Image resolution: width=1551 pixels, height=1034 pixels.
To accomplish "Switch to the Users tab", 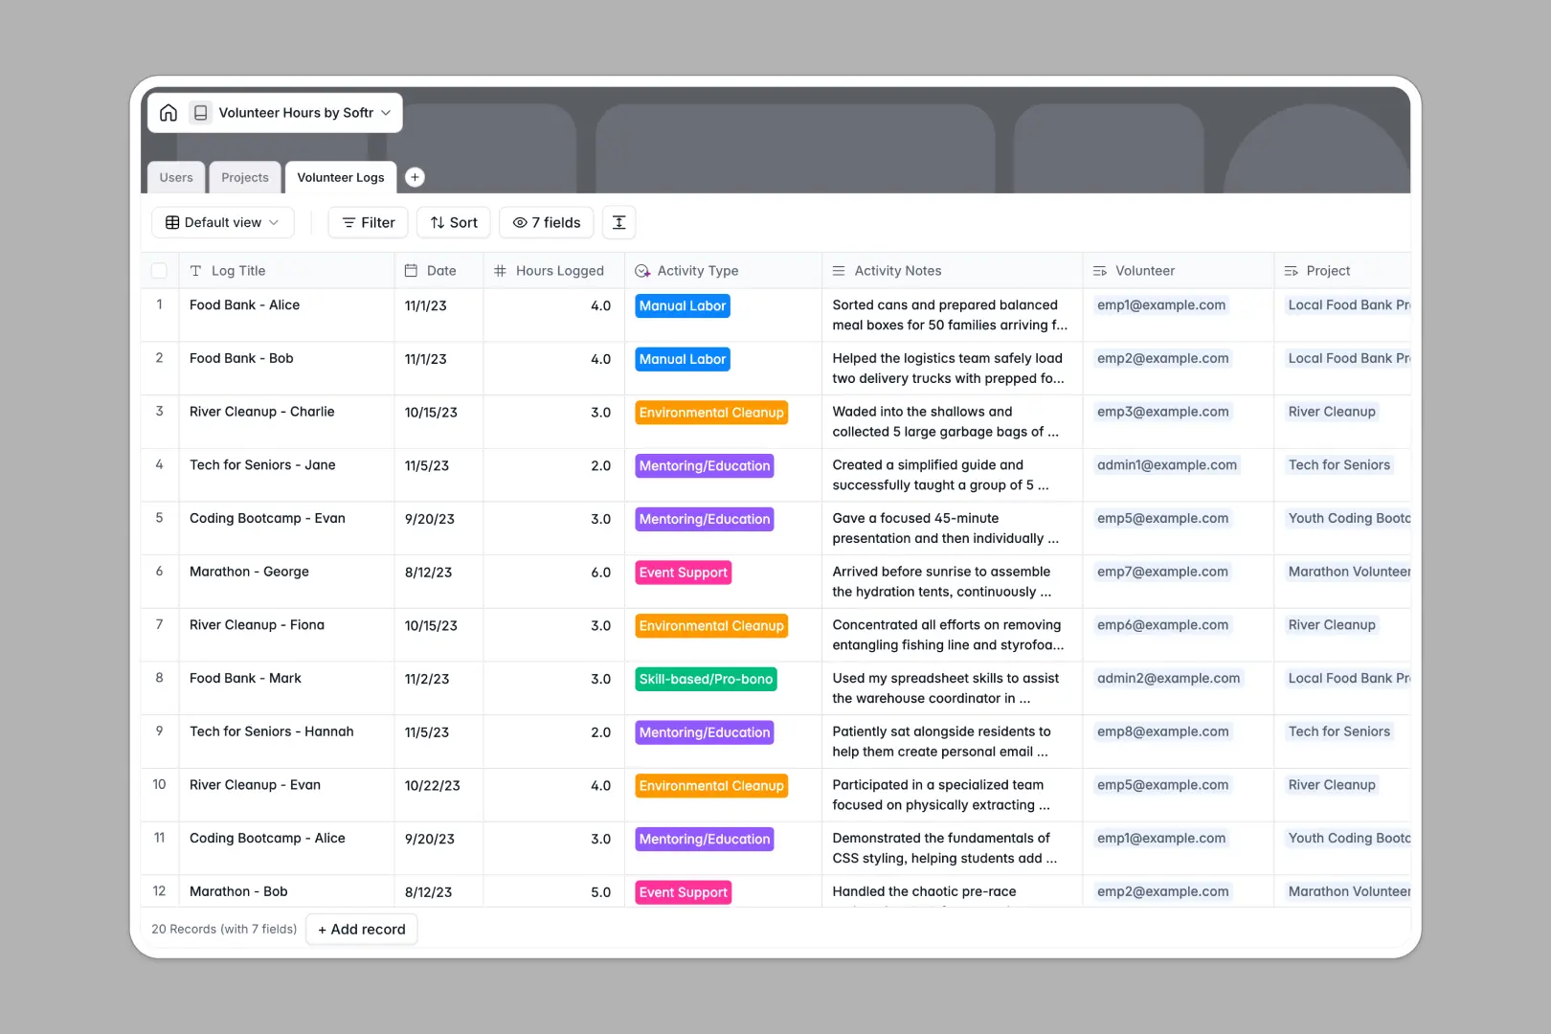I will [175, 177].
